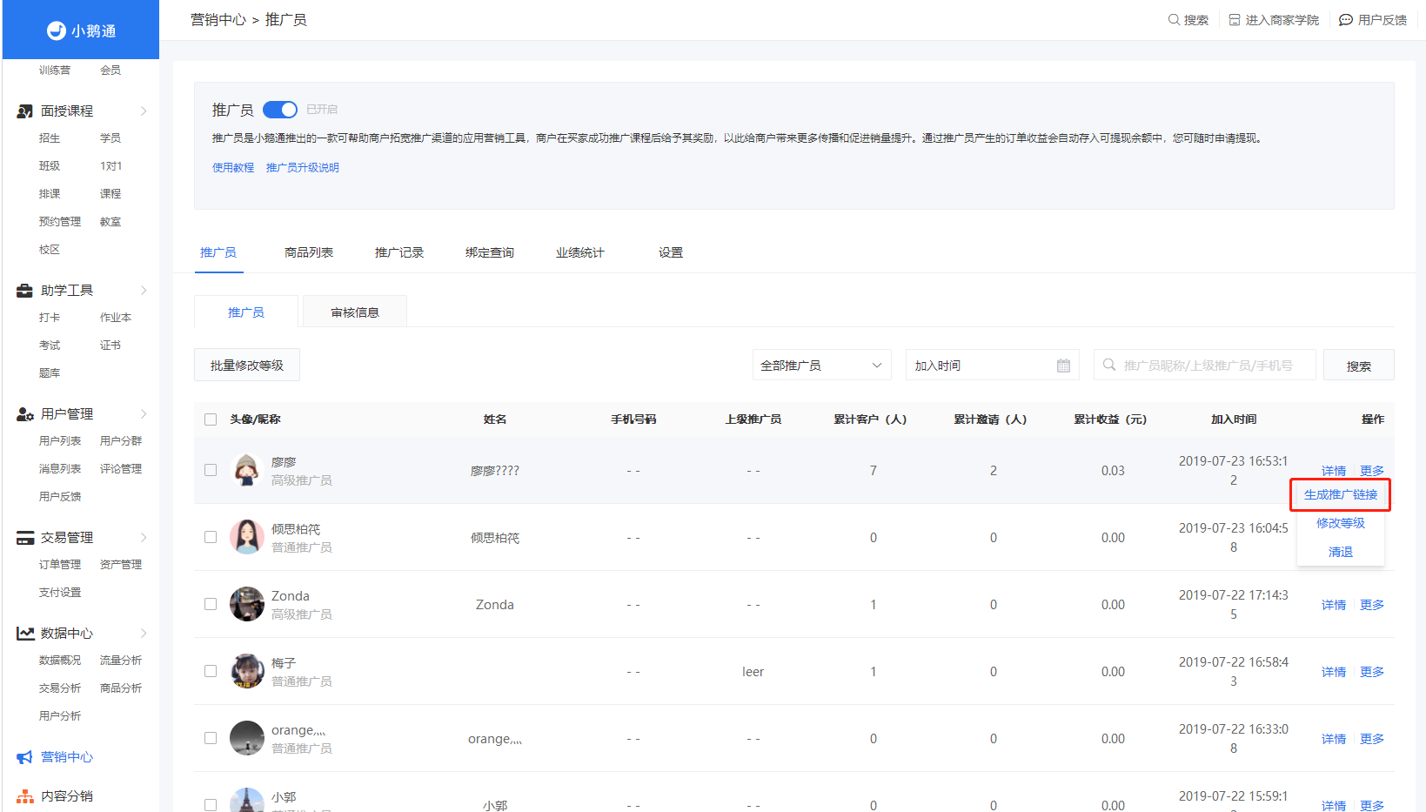Open 使用教程 link

pos(233,167)
